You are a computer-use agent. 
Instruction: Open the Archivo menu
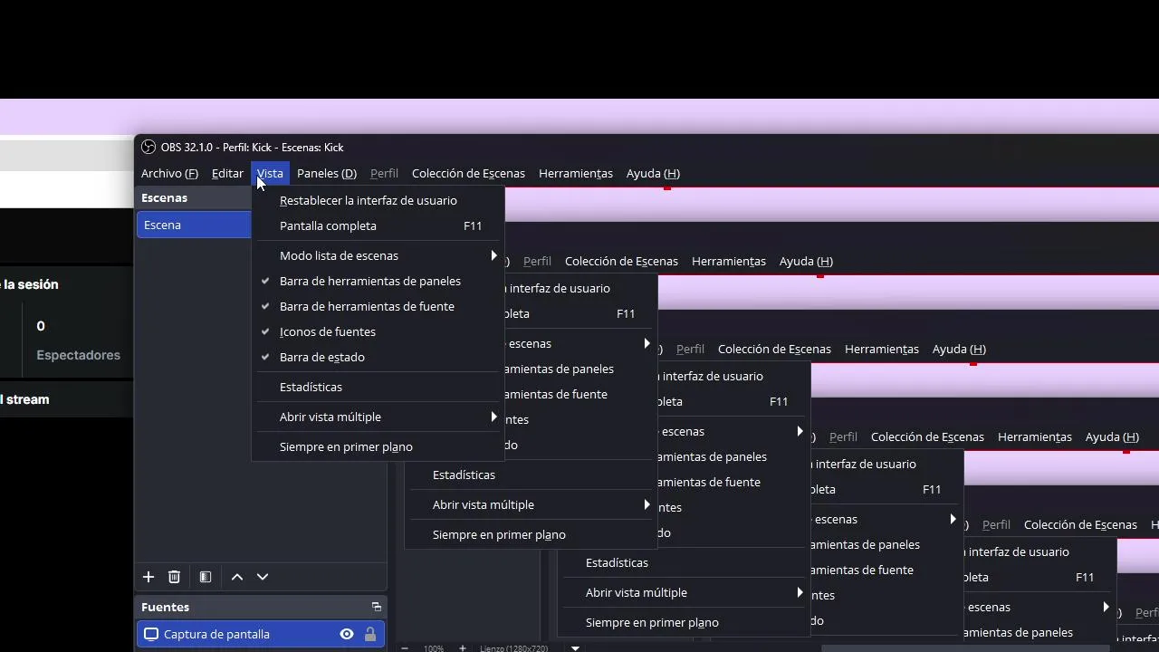pyautogui.click(x=169, y=173)
